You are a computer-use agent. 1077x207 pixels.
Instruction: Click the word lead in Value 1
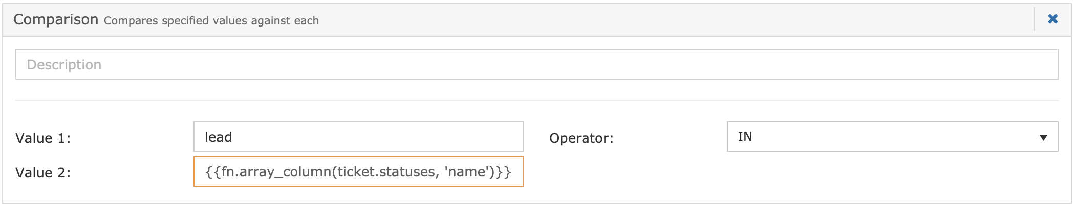pyautogui.click(x=218, y=137)
